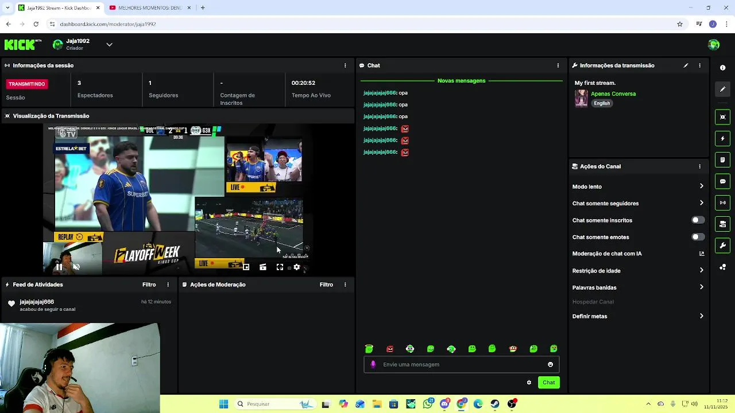Click the info icon in right sidebar
735x413 pixels.
[x=723, y=68]
